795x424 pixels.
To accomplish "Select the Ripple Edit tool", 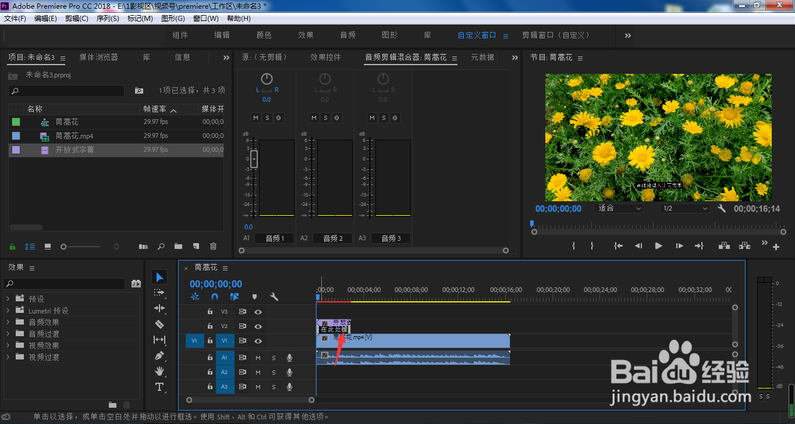I will [x=159, y=308].
